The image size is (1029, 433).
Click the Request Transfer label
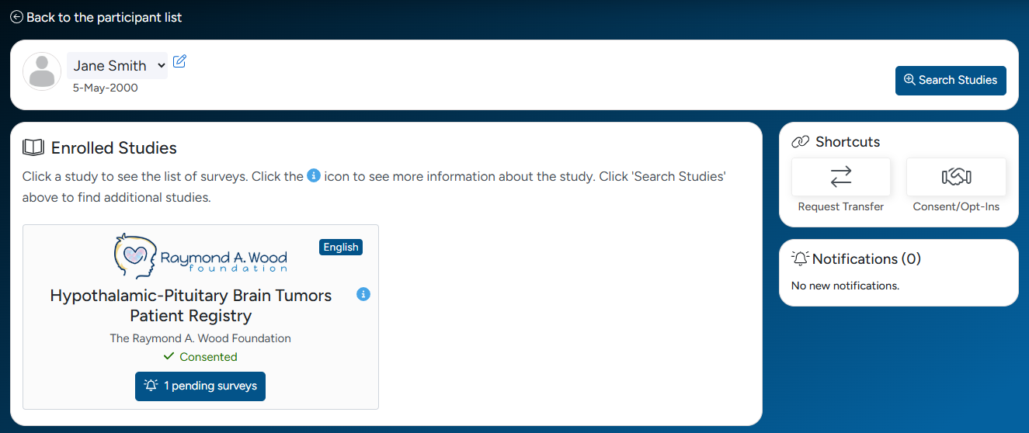[840, 207]
